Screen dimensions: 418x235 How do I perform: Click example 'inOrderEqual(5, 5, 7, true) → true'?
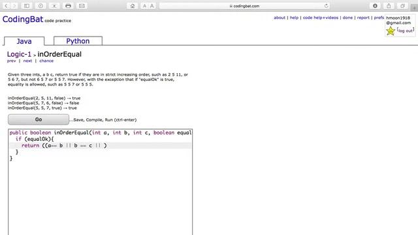42,108
